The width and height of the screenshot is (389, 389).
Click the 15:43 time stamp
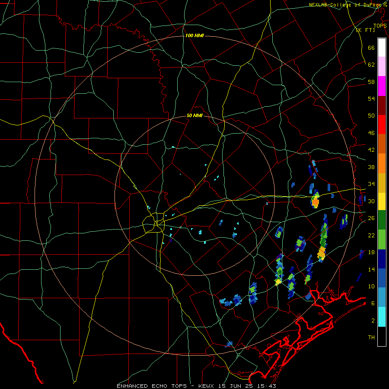(266, 386)
